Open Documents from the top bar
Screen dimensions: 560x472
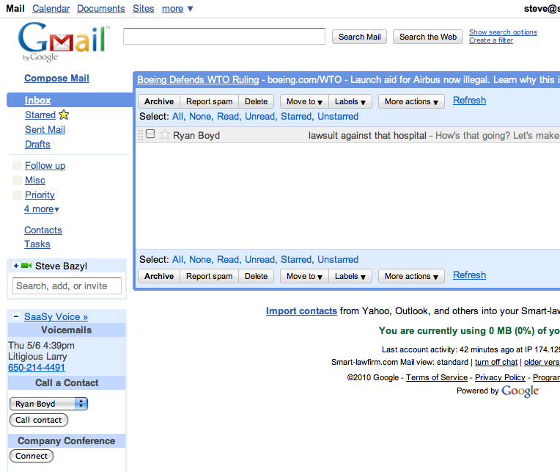click(x=101, y=9)
